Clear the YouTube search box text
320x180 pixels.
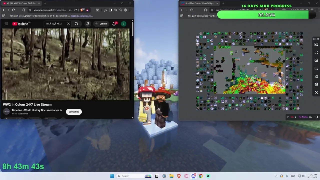pos(68,24)
